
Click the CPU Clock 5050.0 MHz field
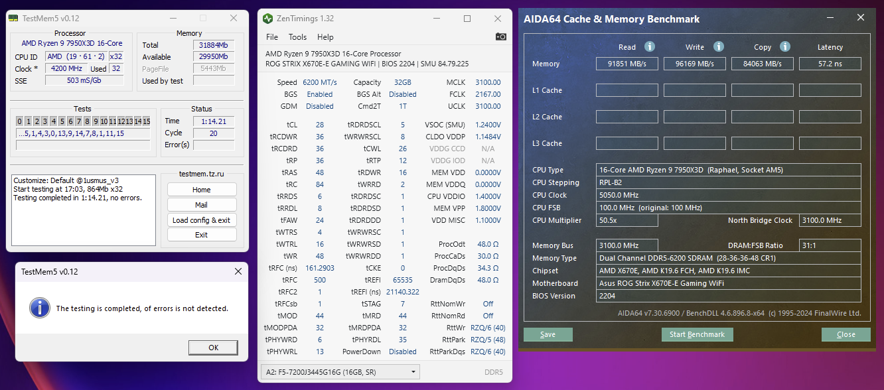[728, 195]
